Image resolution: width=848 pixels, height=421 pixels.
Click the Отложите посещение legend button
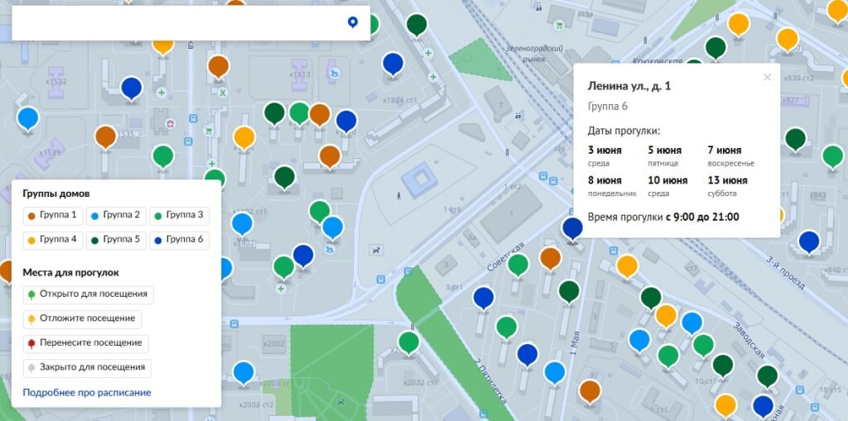click(x=82, y=319)
